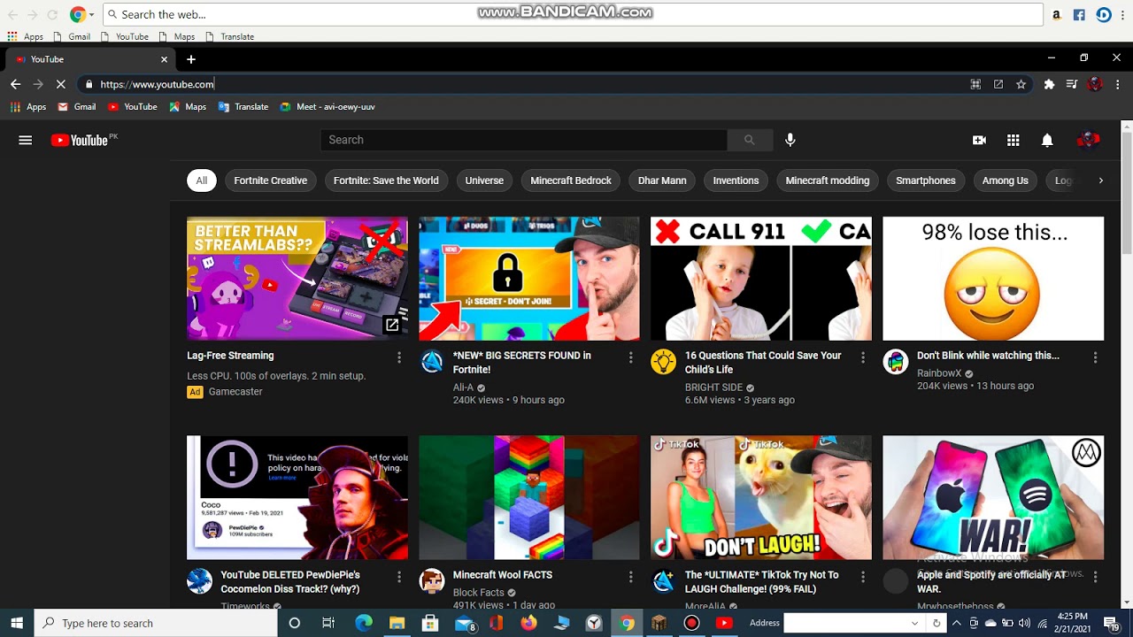
Task: Select the Inventions filter chip
Action: tap(736, 180)
